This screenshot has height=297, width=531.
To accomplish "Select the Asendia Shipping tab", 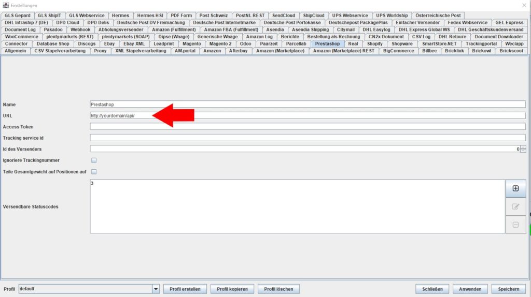I will click(x=310, y=29).
